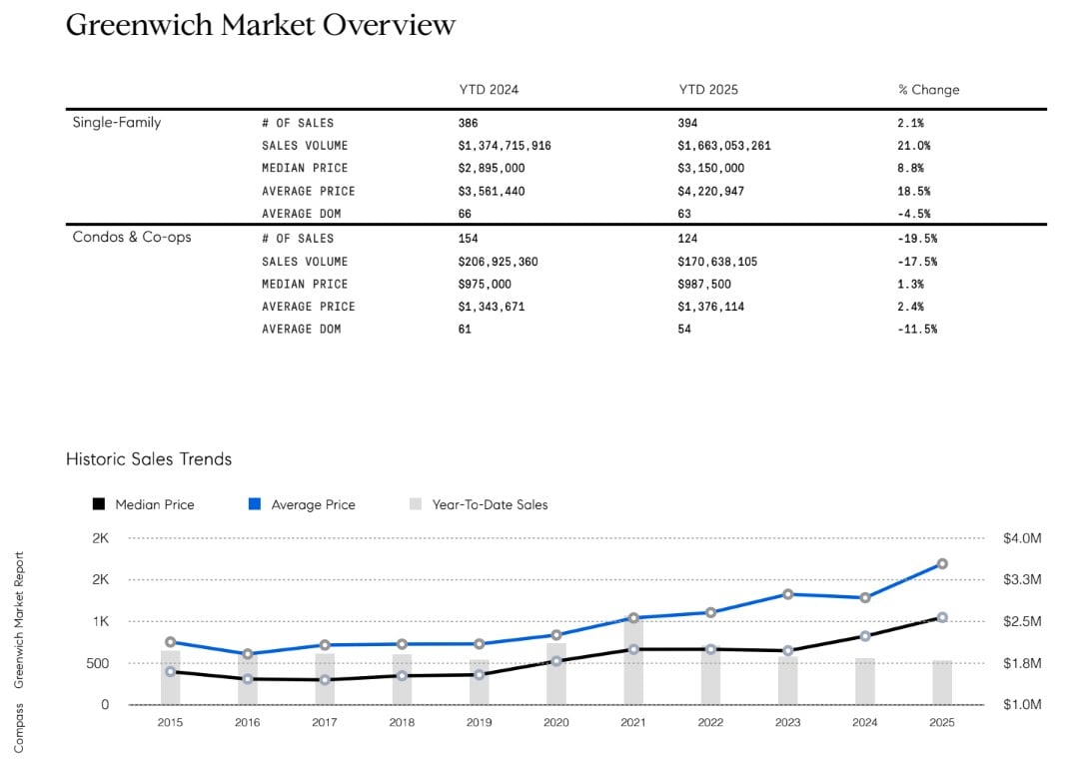Click the Historic Sales Trends heading
Viewport: 1068px width, 761px height.
149,459
